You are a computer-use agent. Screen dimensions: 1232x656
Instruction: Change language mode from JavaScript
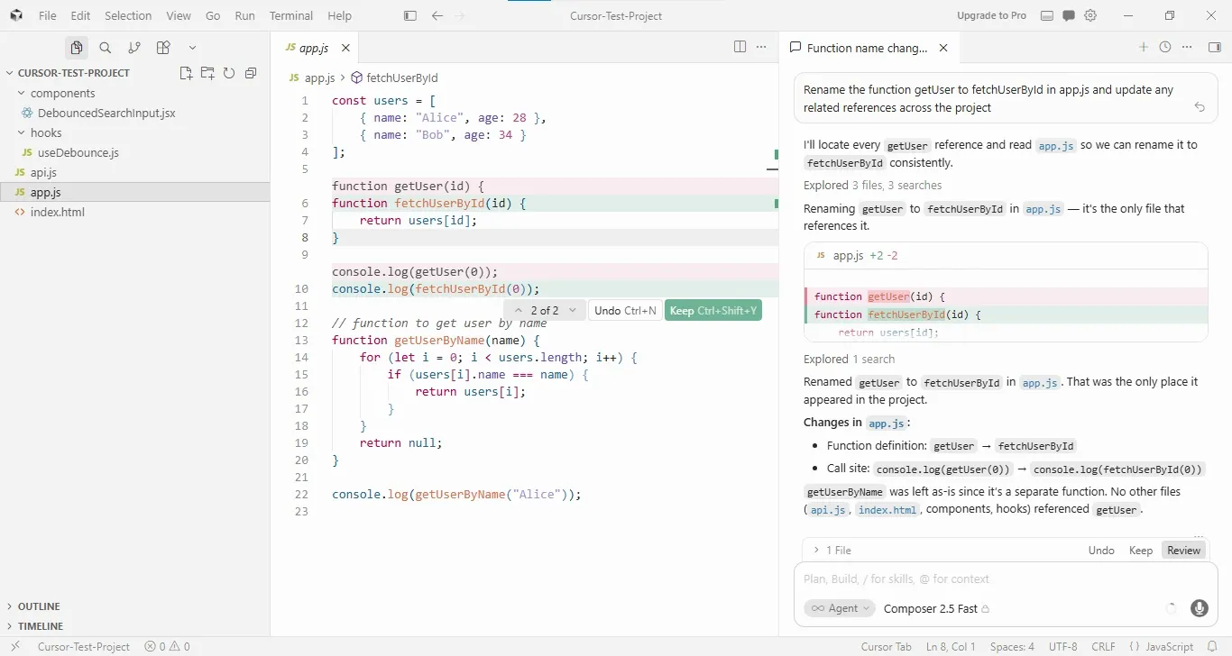pyautogui.click(x=1169, y=647)
